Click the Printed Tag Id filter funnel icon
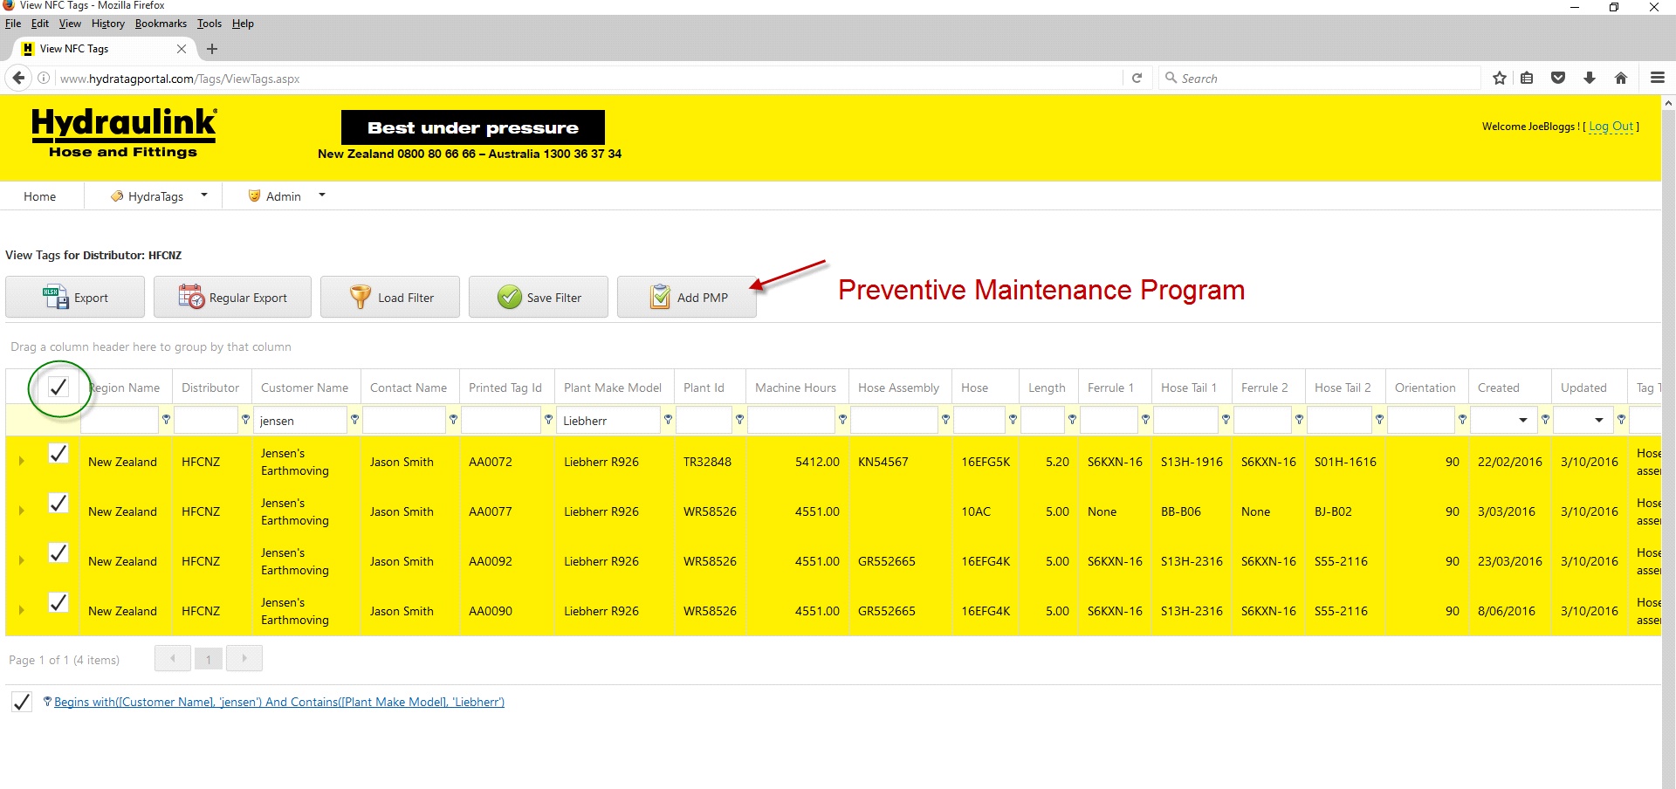1676x789 pixels. (x=549, y=420)
